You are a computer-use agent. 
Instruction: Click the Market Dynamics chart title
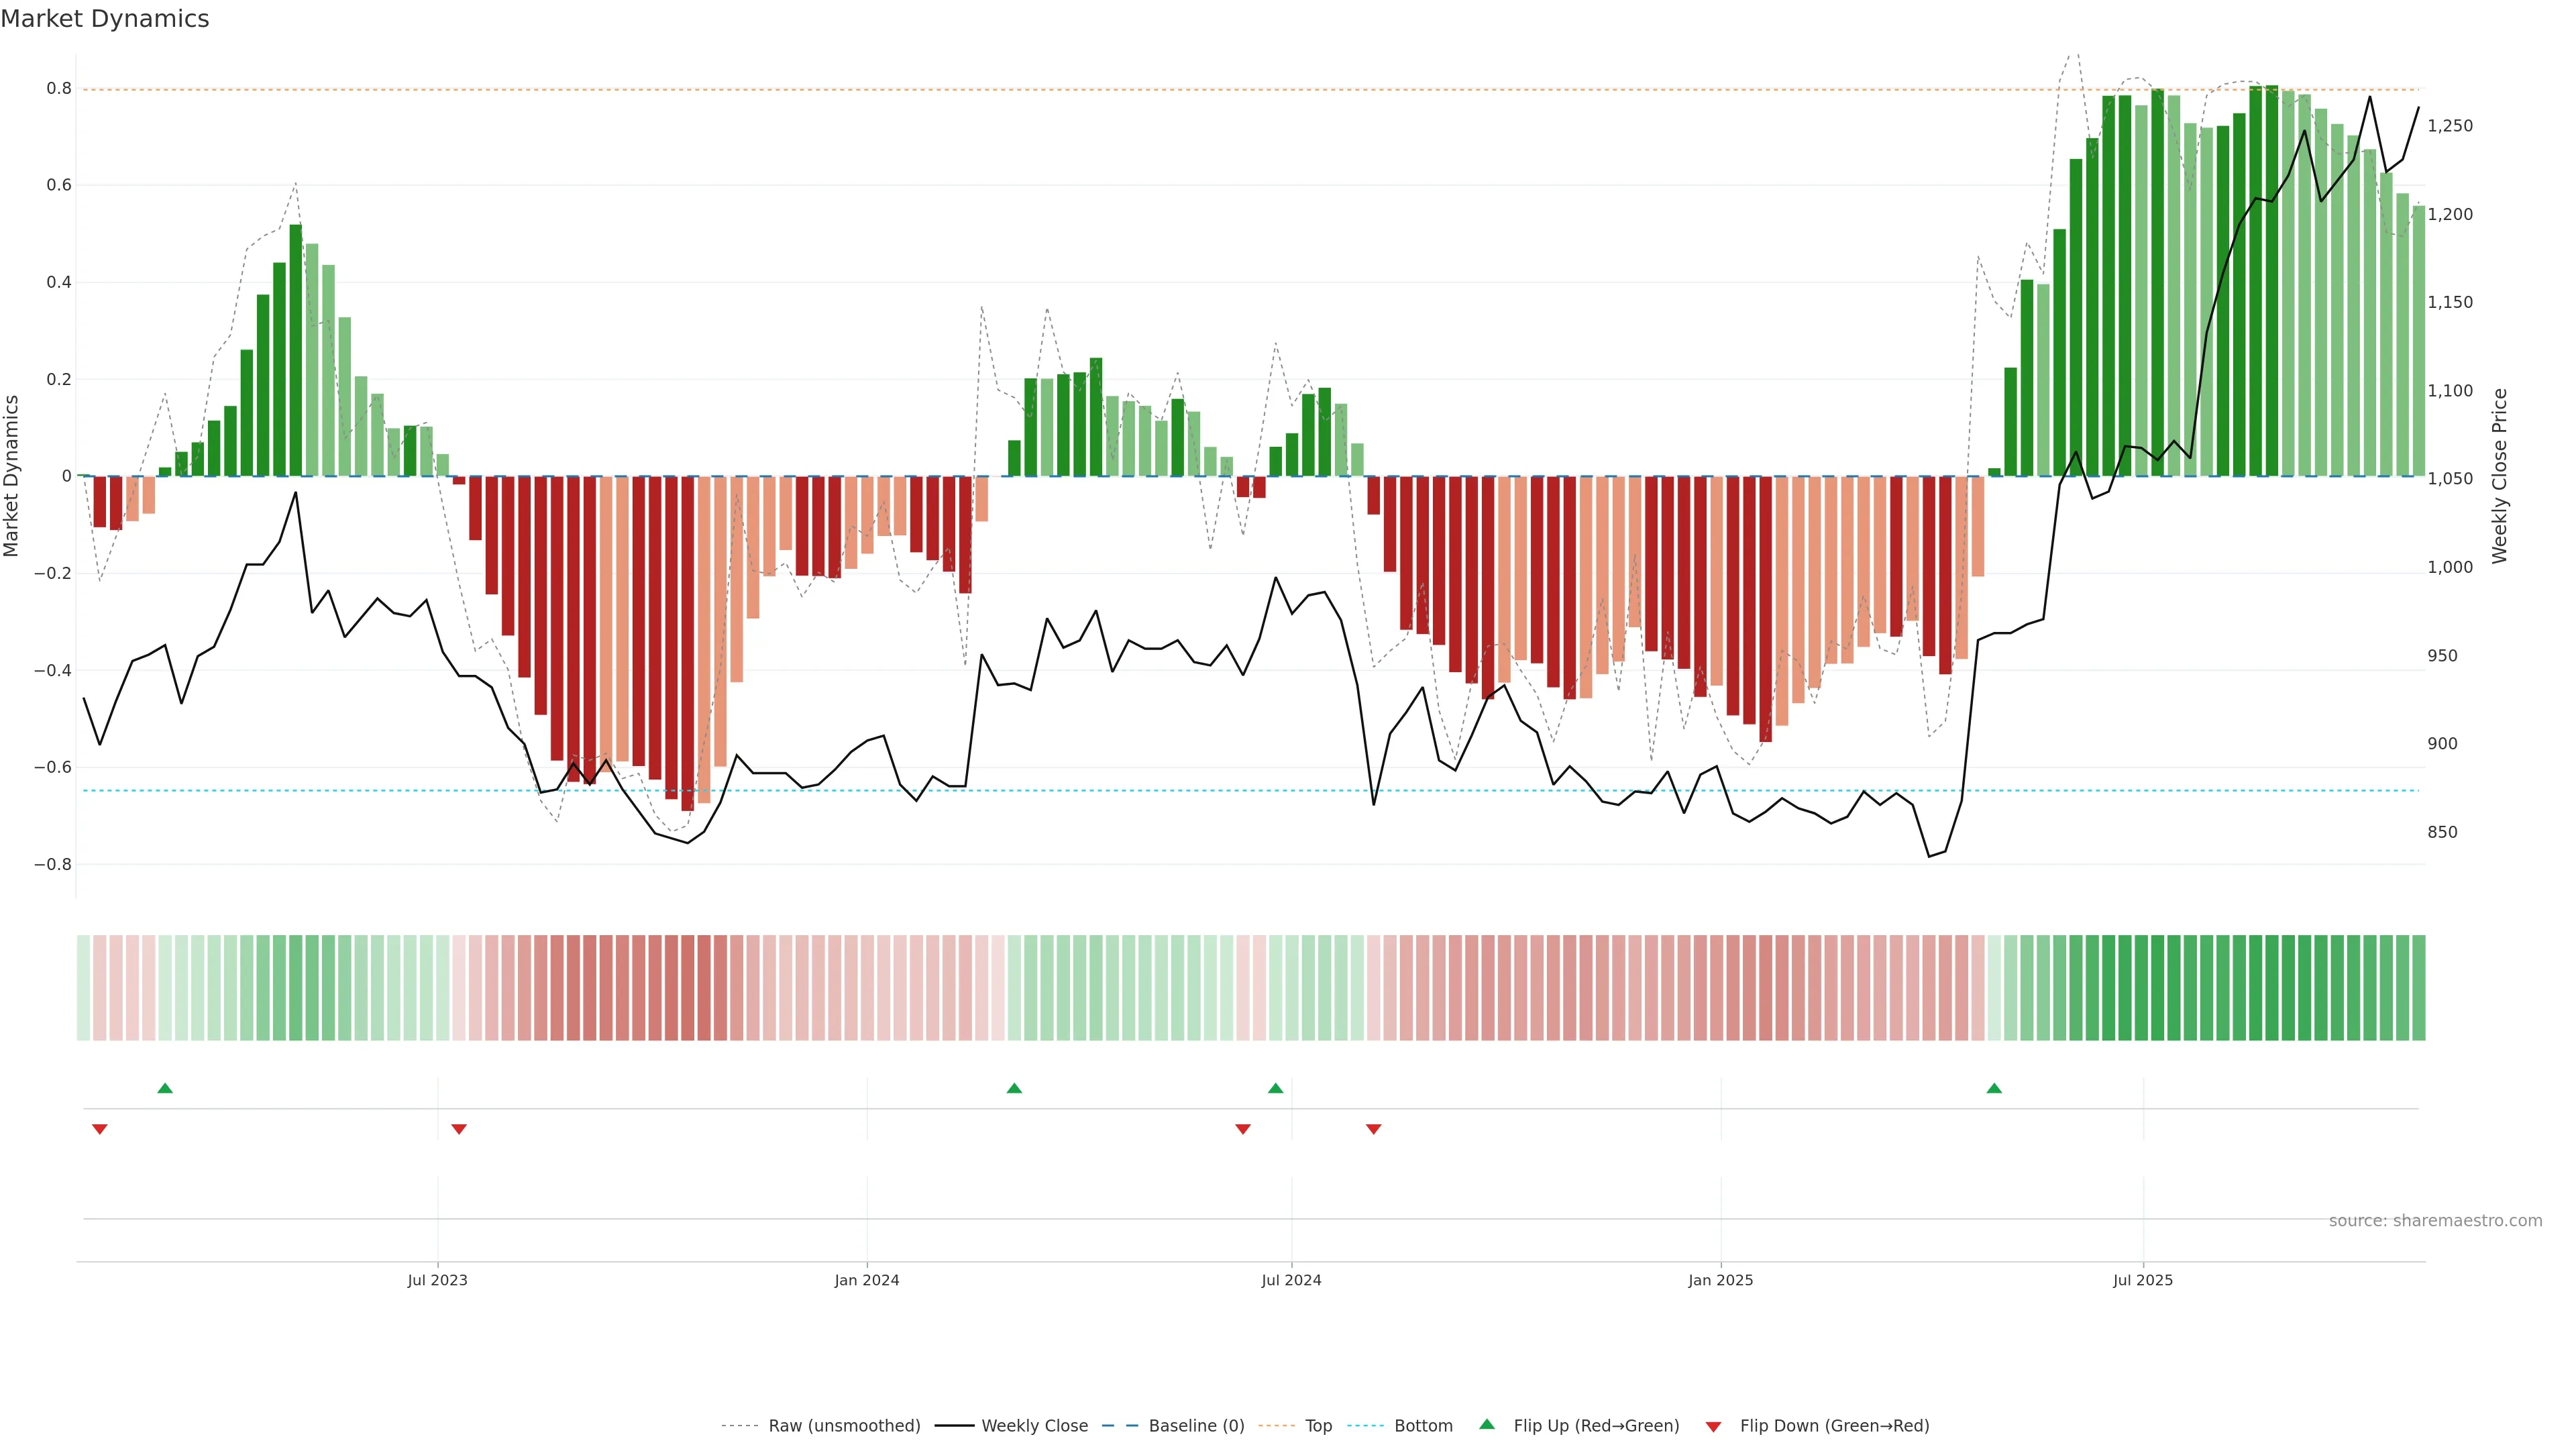(105, 19)
